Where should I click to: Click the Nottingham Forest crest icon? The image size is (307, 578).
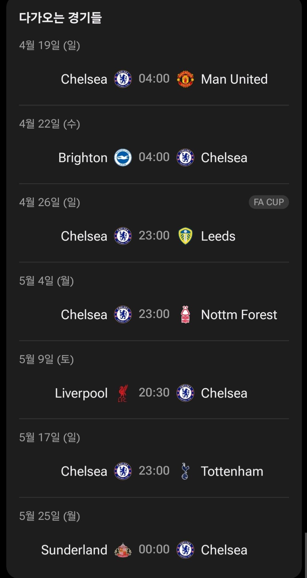coord(185,314)
